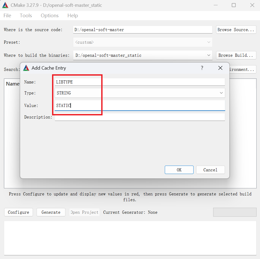
Task: Click Browse Build button
Action: [x=236, y=55]
